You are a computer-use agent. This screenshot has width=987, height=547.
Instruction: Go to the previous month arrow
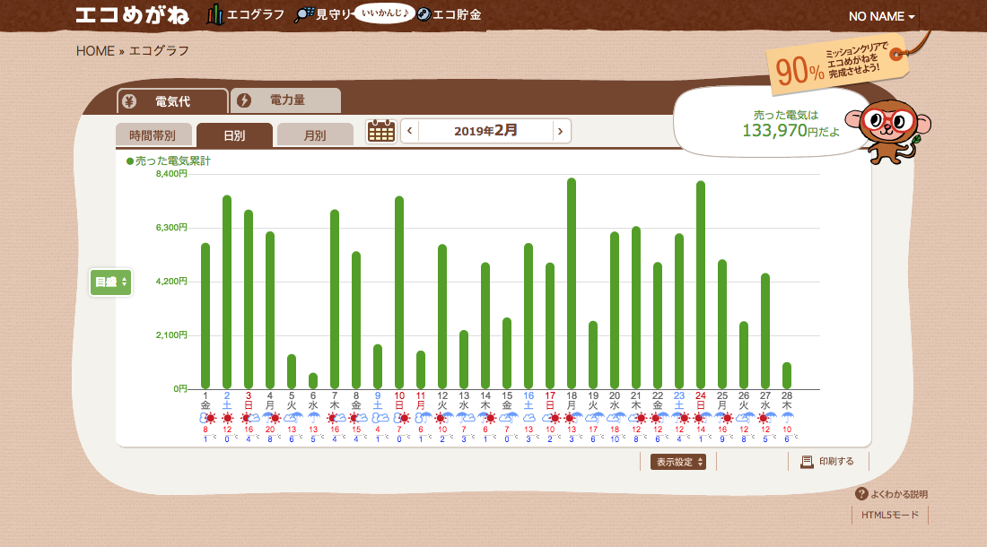pos(410,131)
